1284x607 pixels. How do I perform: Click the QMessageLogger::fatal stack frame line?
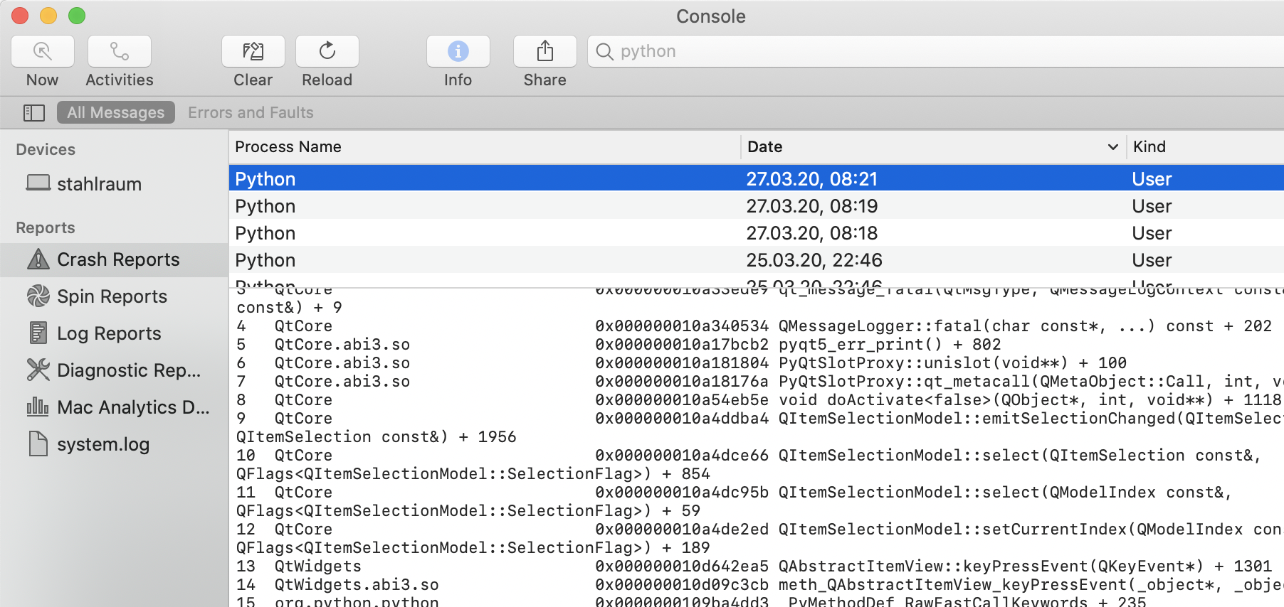point(756,326)
